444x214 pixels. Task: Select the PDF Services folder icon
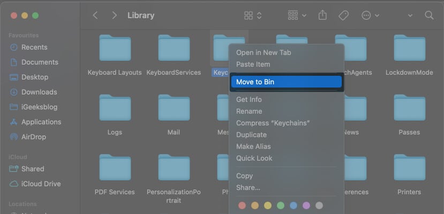(x=115, y=168)
